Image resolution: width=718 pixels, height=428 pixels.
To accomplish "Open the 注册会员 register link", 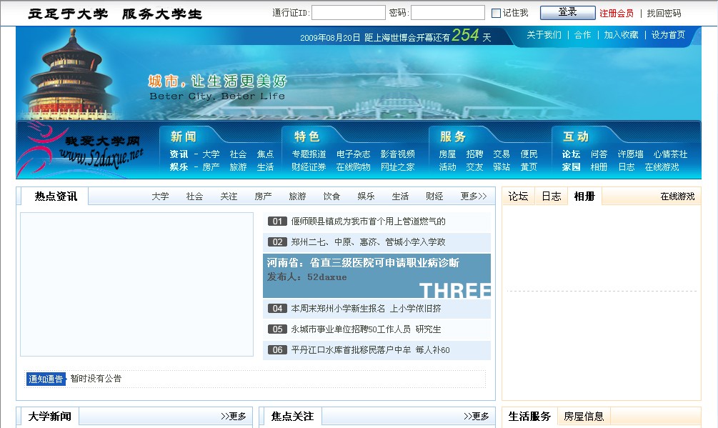I will (617, 14).
